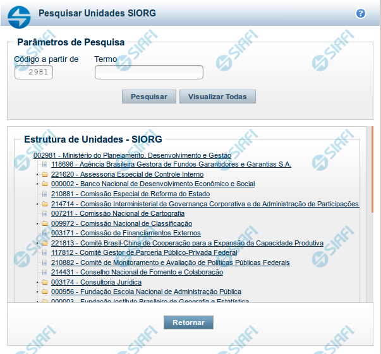Click folder icon of Banco Nacional de Desenvolvimento
This screenshot has height=354, width=381.
click(45, 184)
